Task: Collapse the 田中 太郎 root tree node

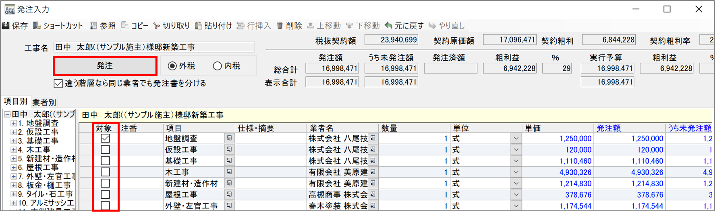Action: click(7, 114)
